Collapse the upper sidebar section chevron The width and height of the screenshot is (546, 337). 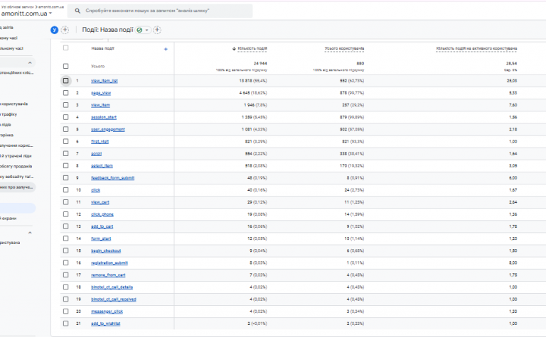(30, 63)
